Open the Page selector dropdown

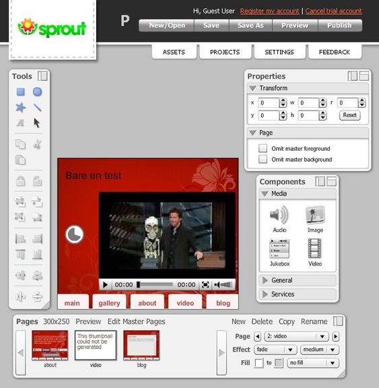[296, 336]
